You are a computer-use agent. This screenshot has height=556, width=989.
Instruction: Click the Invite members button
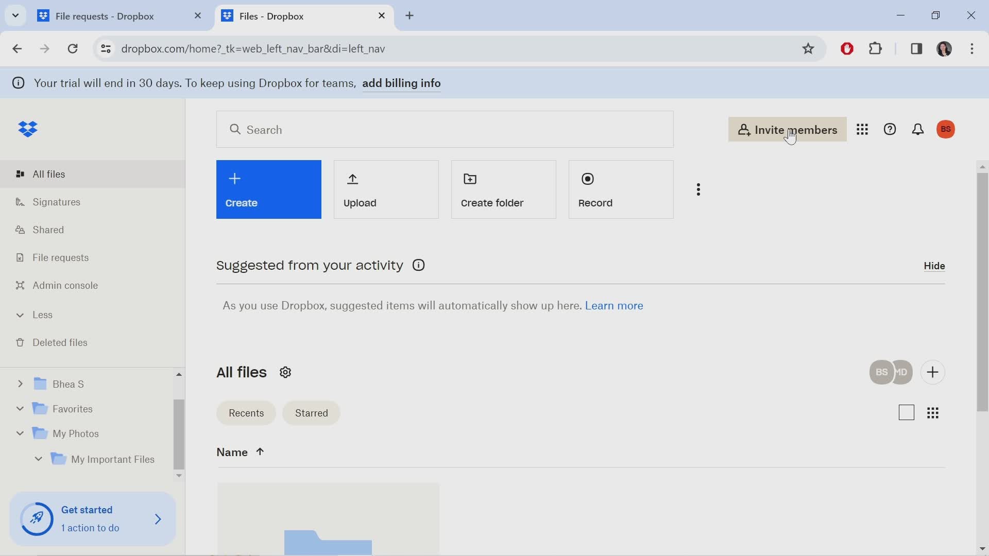[787, 129]
